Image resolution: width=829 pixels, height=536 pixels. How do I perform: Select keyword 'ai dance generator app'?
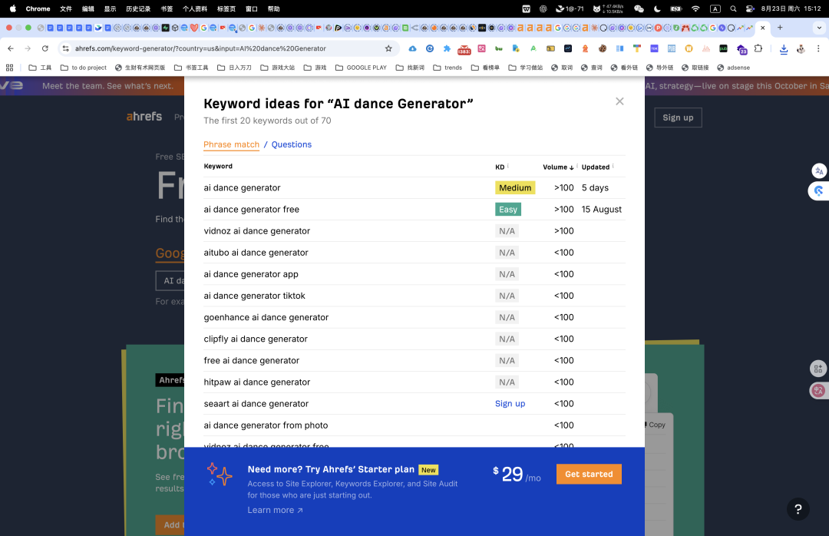point(250,274)
